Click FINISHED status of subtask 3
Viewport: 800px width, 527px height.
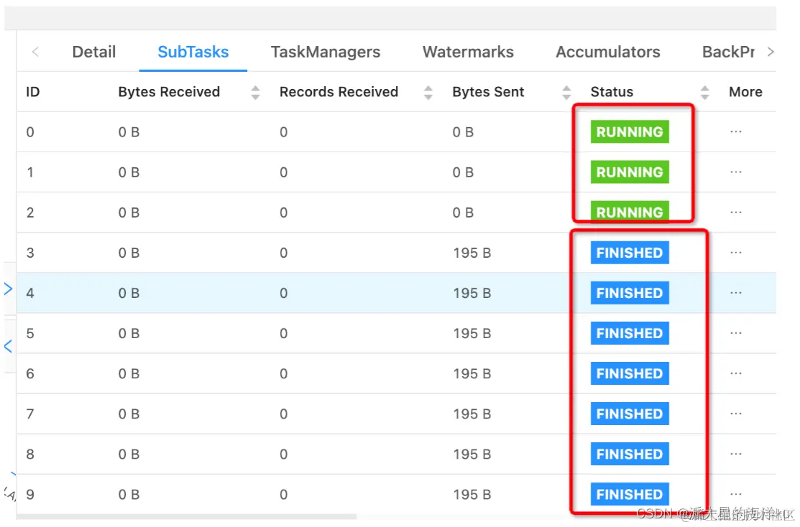630,253
